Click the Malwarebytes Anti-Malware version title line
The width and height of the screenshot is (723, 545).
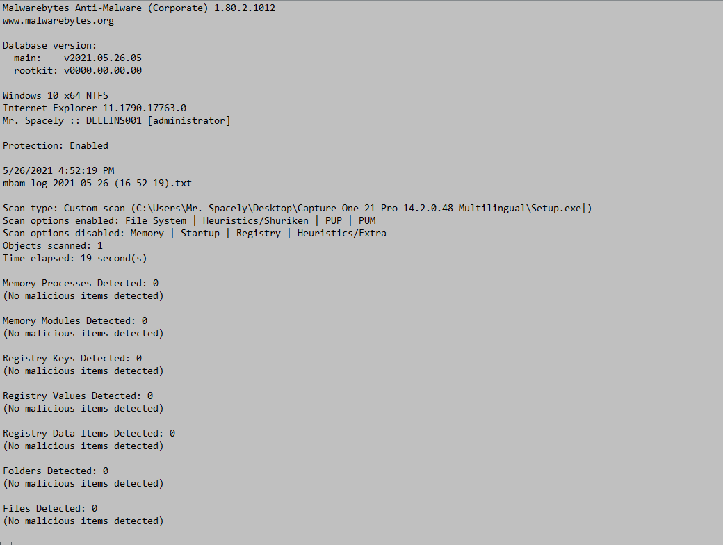(x=139, y=8)
